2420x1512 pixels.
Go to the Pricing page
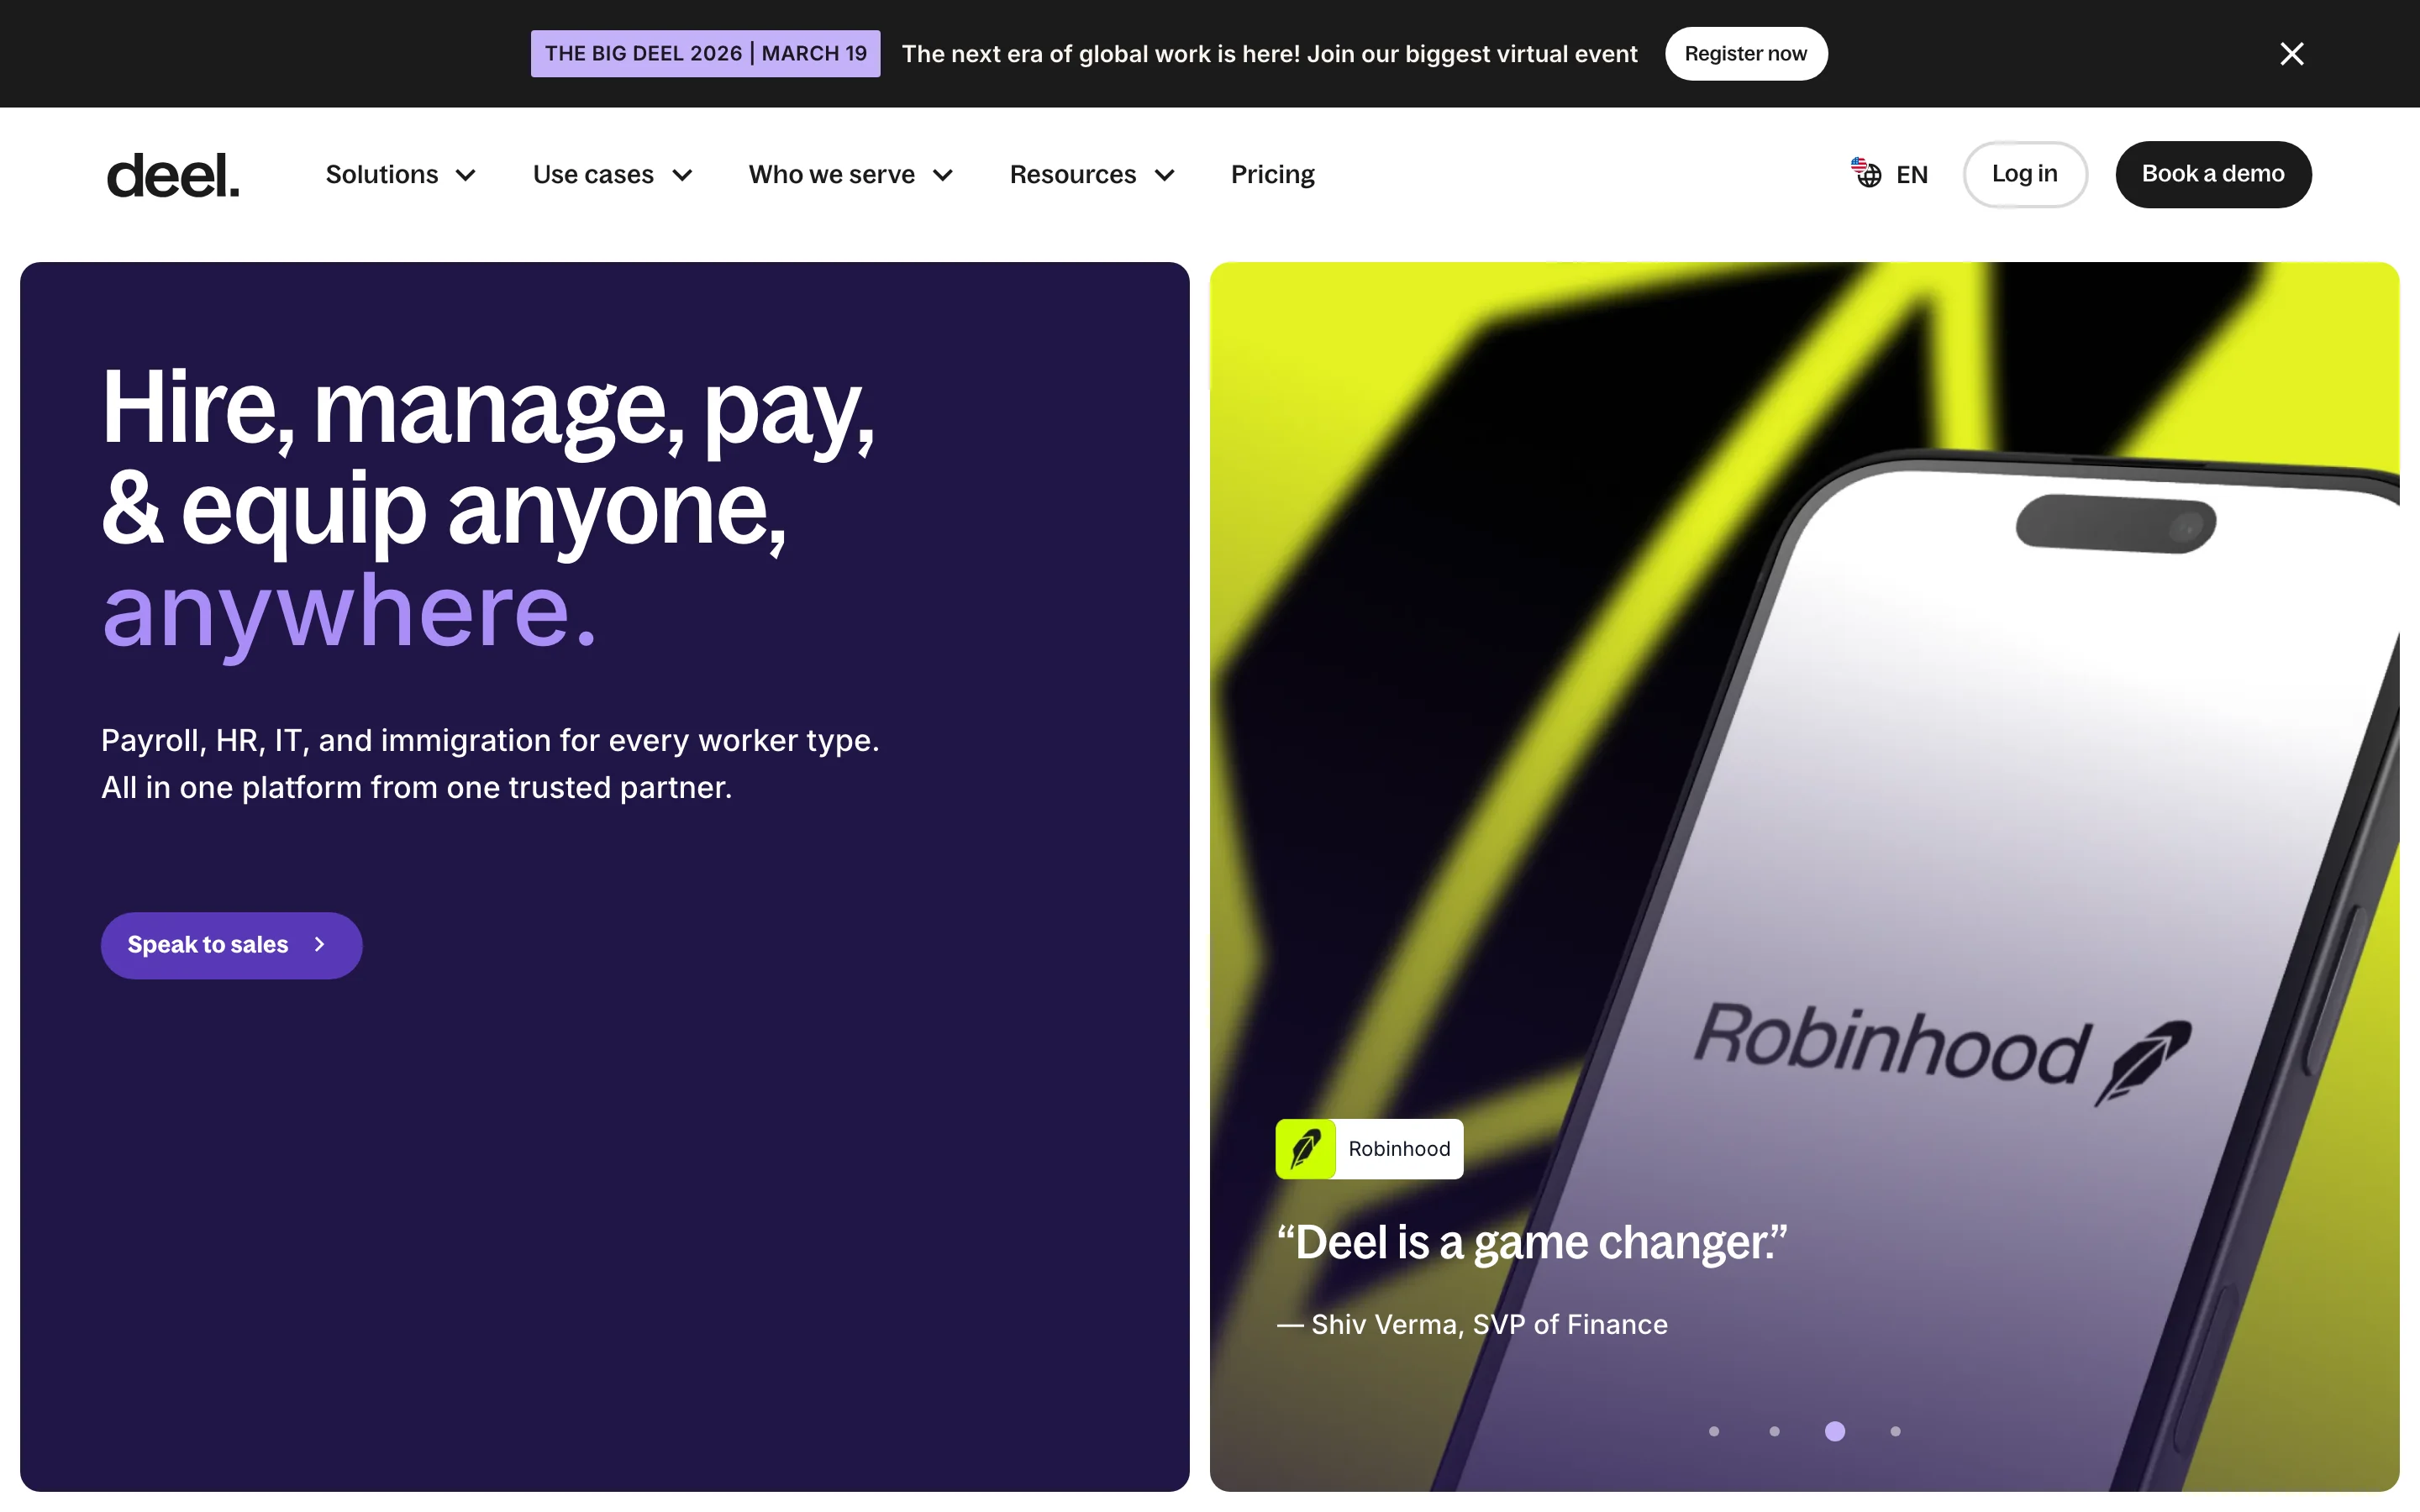pos(1272,175)
